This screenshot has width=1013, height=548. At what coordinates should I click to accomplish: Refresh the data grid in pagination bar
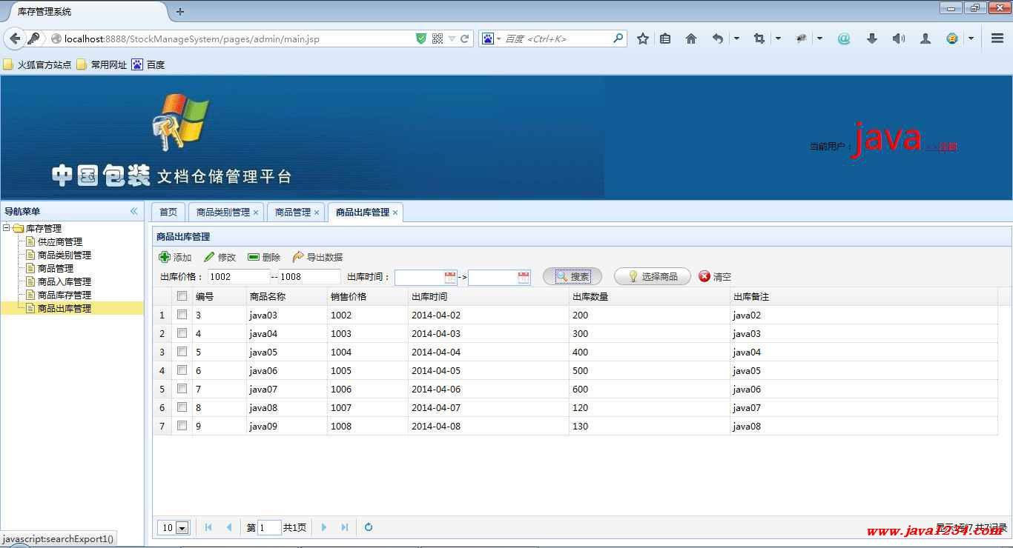click(368, 527)
